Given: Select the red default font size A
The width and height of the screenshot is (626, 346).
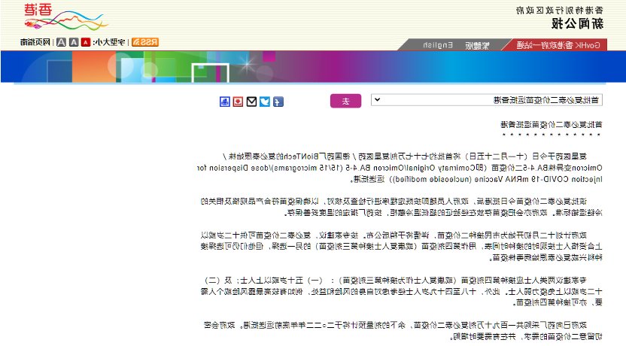Looking at the screenshot, I should click(x=86, y=43).
